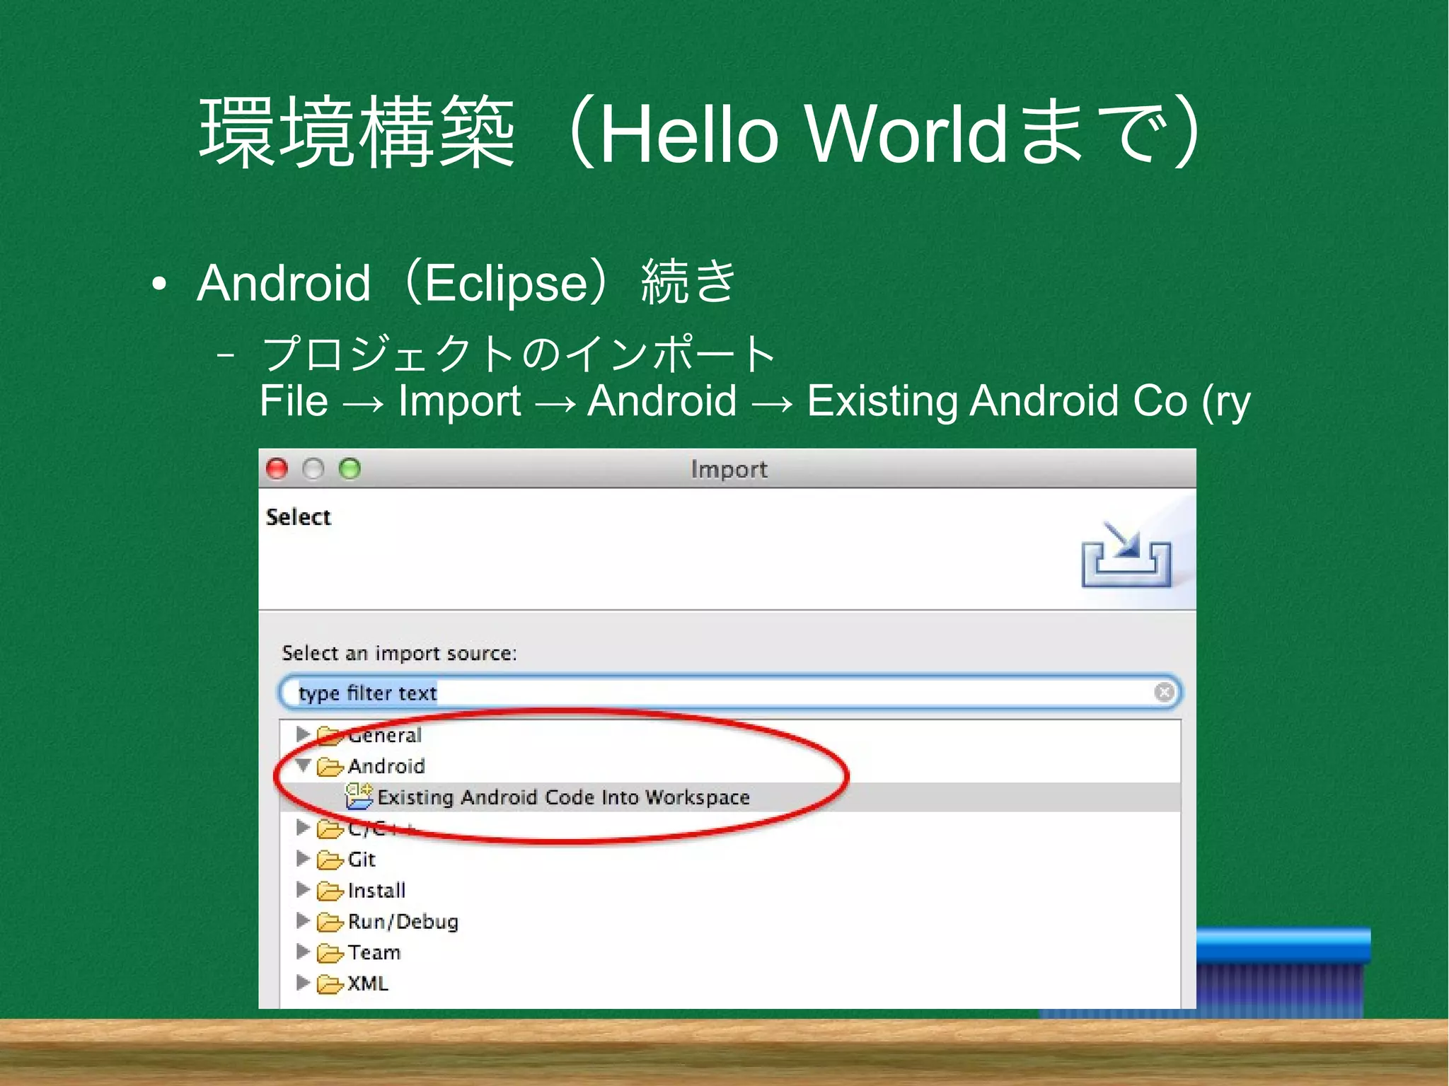Select the Git tree row label
Screen dimensions: 1449x1086
point(362,859)
